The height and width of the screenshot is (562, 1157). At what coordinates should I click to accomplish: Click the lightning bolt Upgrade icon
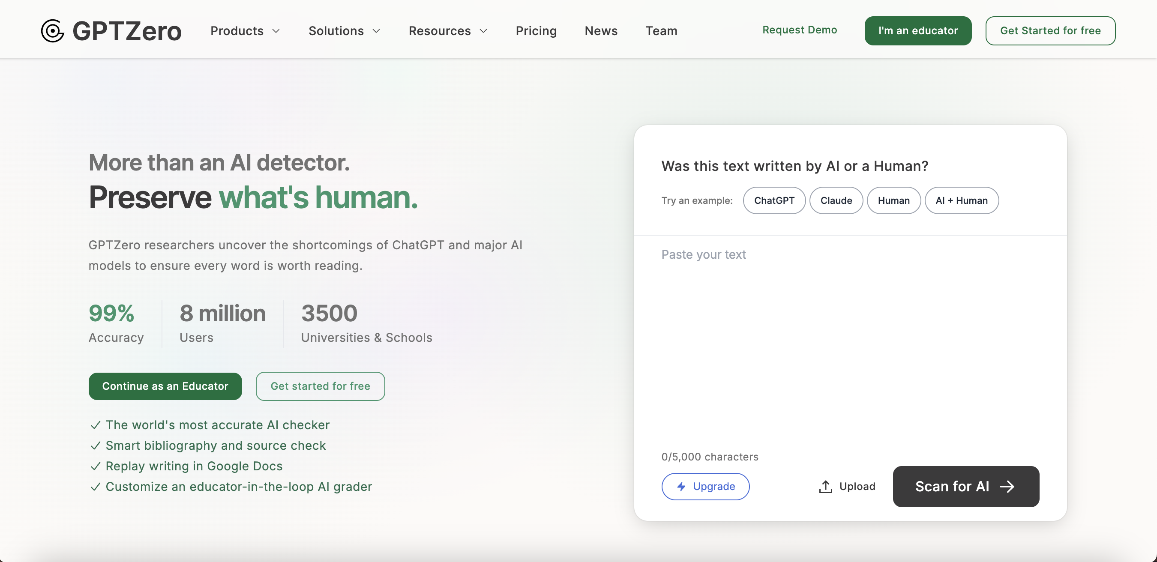tap(681, 486)
